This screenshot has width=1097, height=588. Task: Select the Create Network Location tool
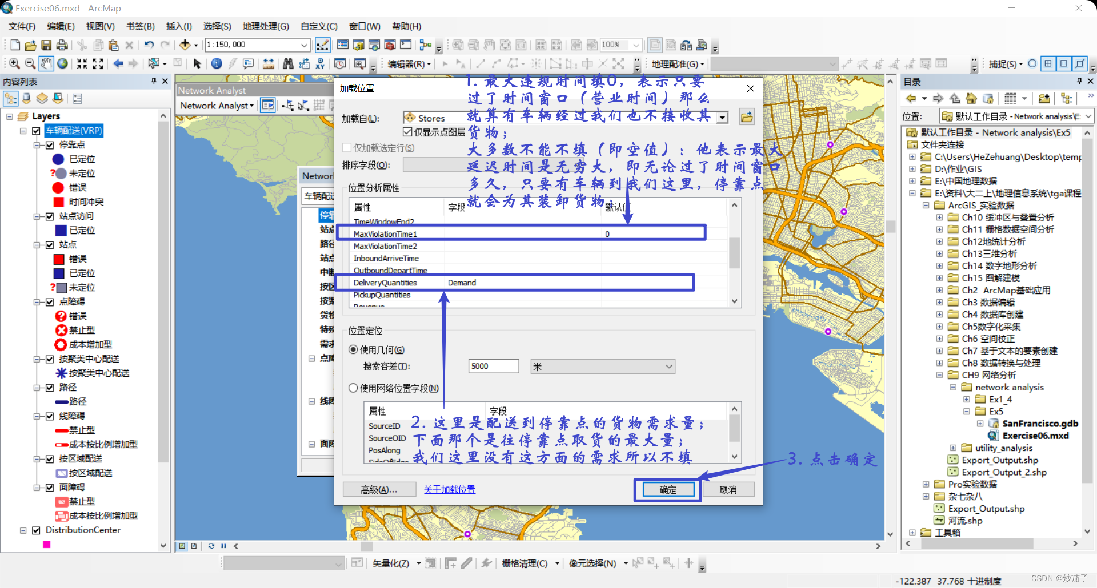click(289, 106)
